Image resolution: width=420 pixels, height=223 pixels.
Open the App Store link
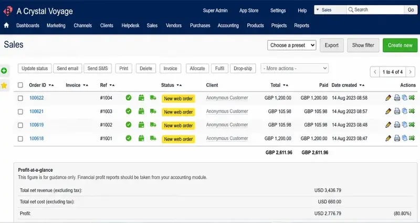(x=249, y=10)
